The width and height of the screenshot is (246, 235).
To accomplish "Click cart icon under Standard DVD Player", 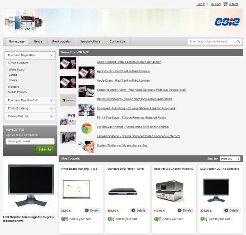I will [111, 219].
